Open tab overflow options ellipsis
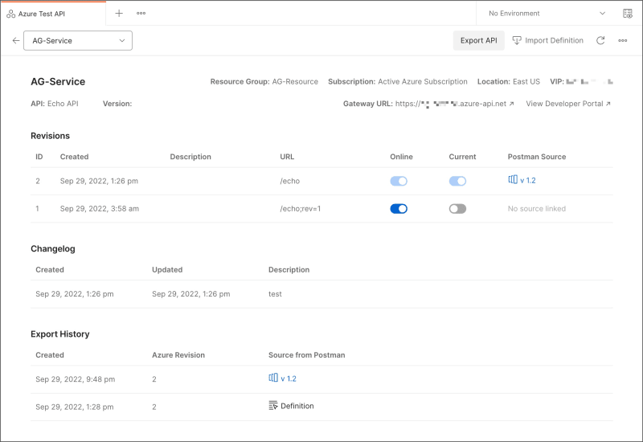643x442 pixels. click(x=141, y=14)
